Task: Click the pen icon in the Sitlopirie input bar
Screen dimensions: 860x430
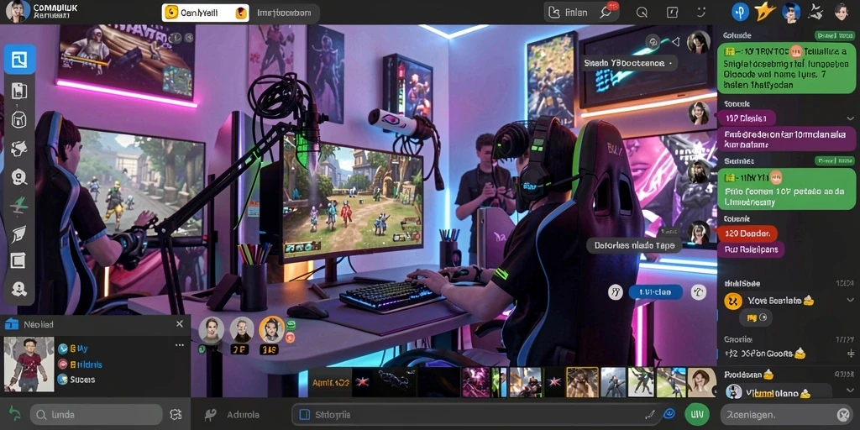Action: [650, 415]
